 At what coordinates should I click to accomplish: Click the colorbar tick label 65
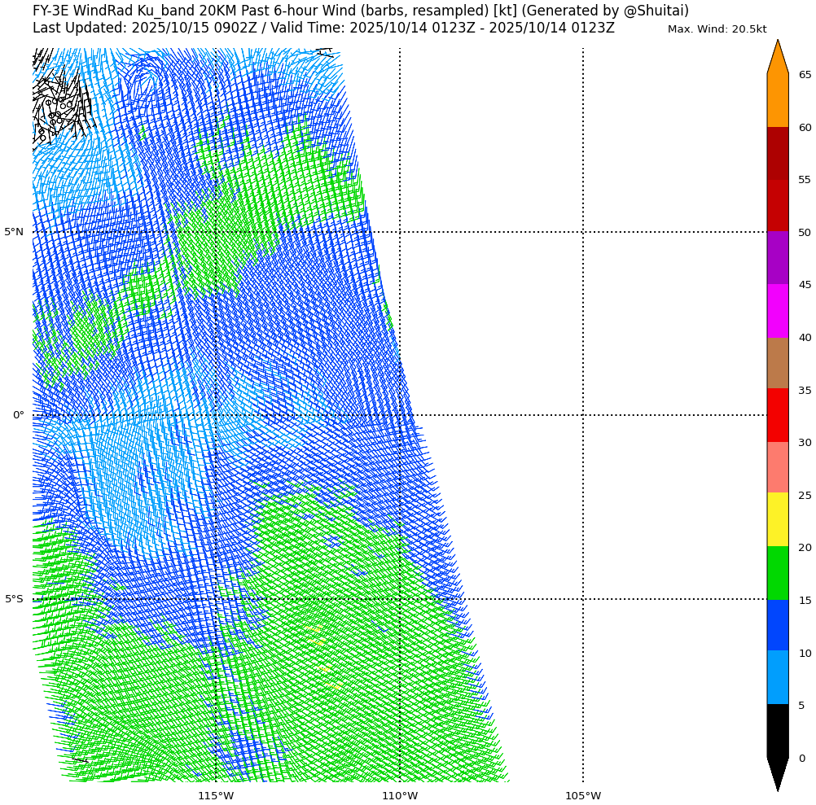click(805, 75)
